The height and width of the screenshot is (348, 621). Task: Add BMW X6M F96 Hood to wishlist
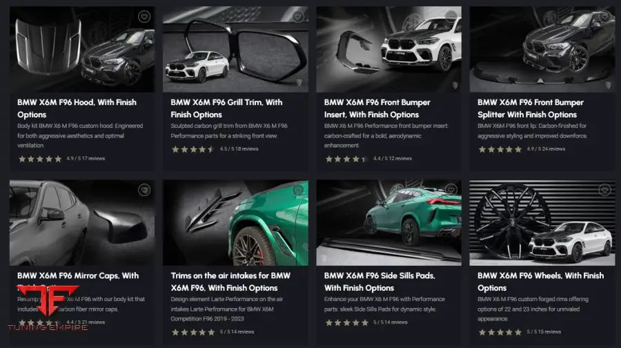(144, 17)
